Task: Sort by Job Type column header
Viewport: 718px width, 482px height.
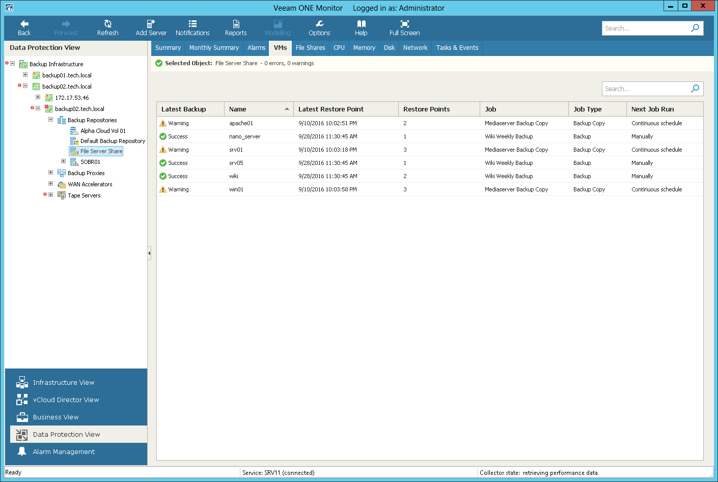Action: pyautogui.click(x=597, y=109)
